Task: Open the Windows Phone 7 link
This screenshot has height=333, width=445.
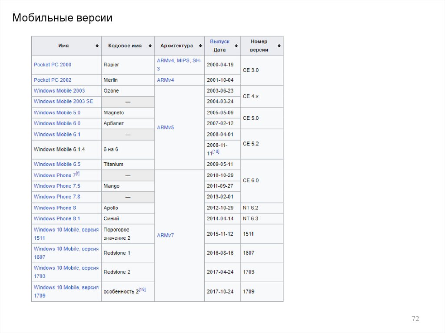Action: [54, 175]
